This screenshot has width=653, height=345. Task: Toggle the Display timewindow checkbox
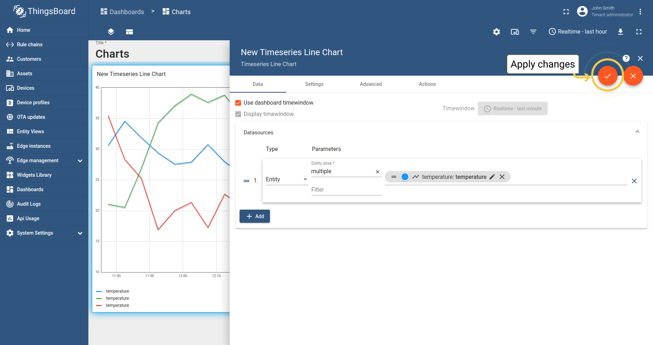point(238,114)
